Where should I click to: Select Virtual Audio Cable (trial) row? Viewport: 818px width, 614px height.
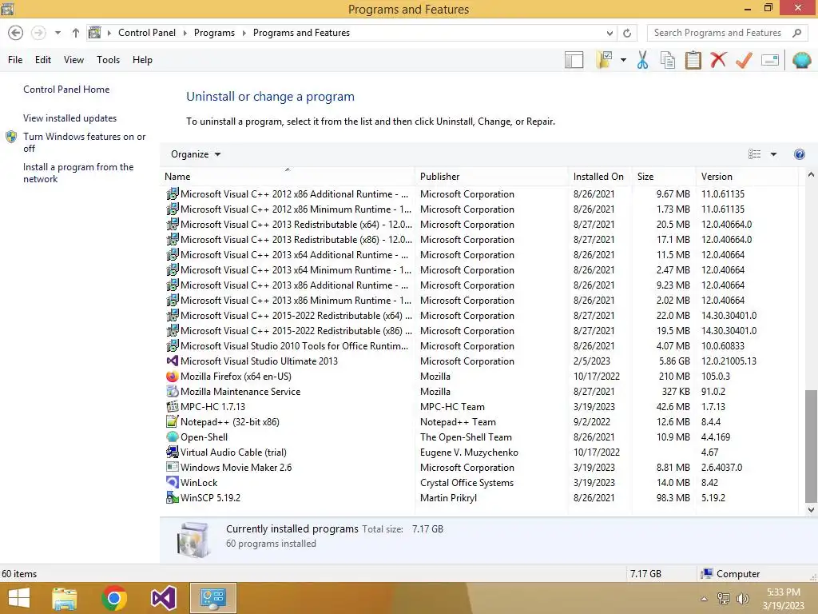[479, 453]
